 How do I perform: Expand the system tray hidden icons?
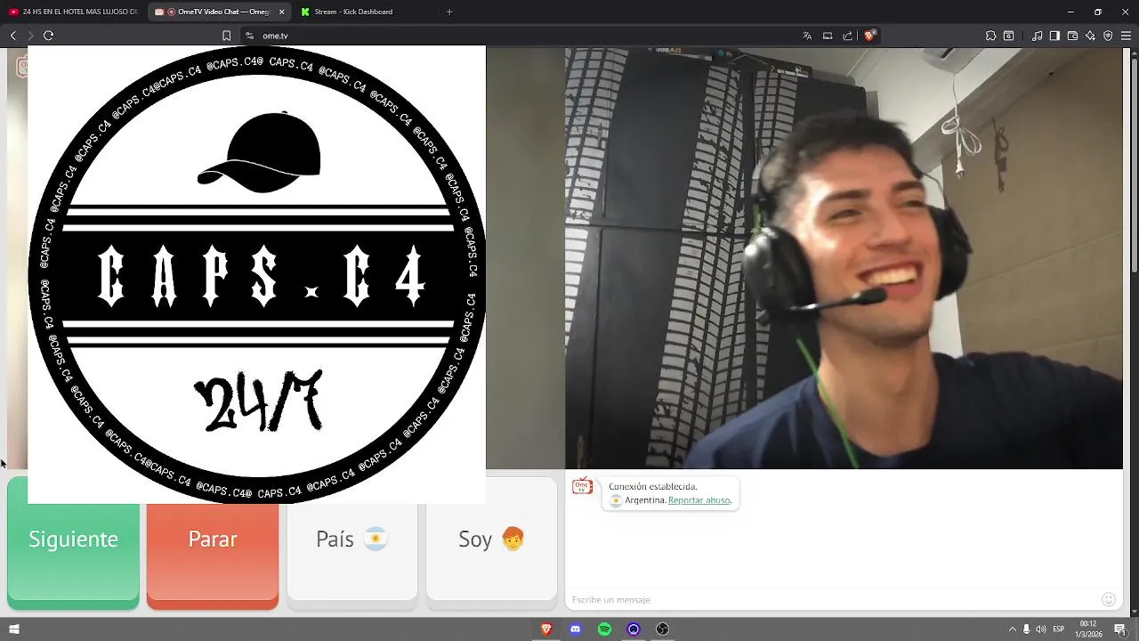click(x=1012, y=629)
